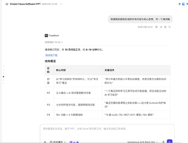Click the 结构概览 heading
The width and height of the screenshot is (188, 143).
[50, 61]
